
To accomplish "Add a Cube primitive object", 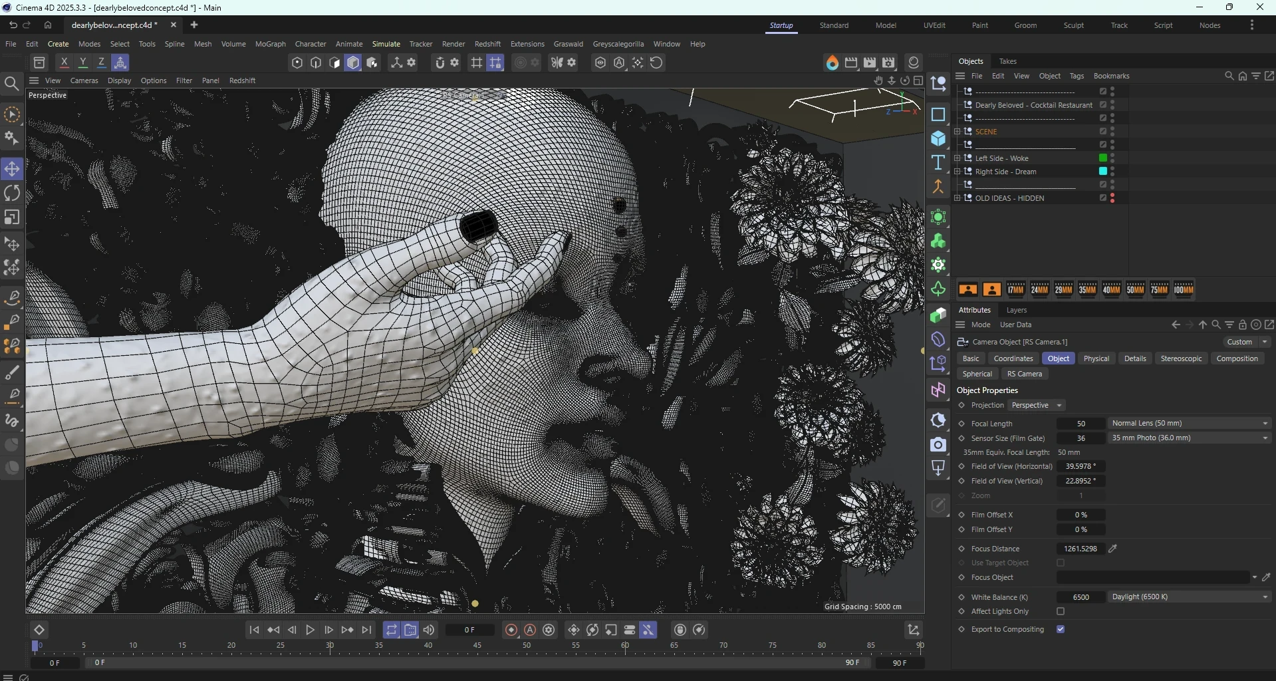I will point(938,139).
